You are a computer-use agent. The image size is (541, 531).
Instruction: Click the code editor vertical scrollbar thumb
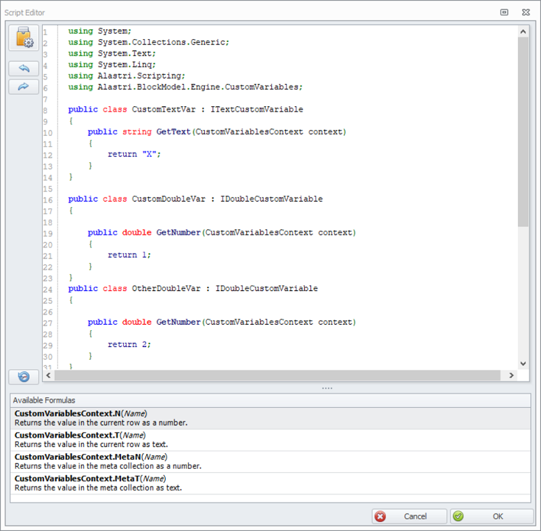click(x=523, y=132)
